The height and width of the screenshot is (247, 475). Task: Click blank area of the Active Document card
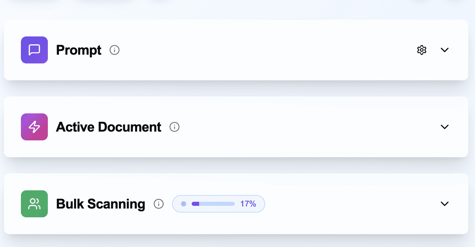pyautogui.click(x=303, y=127)
